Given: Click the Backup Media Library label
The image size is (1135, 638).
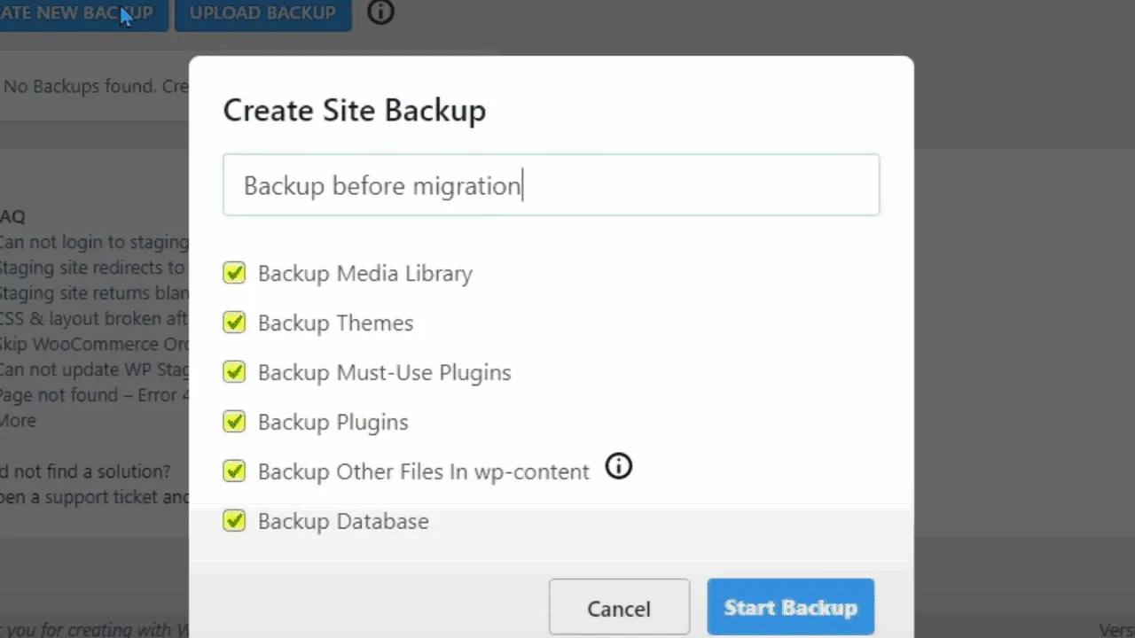Looking at the screenshot, I should [365, 274].
